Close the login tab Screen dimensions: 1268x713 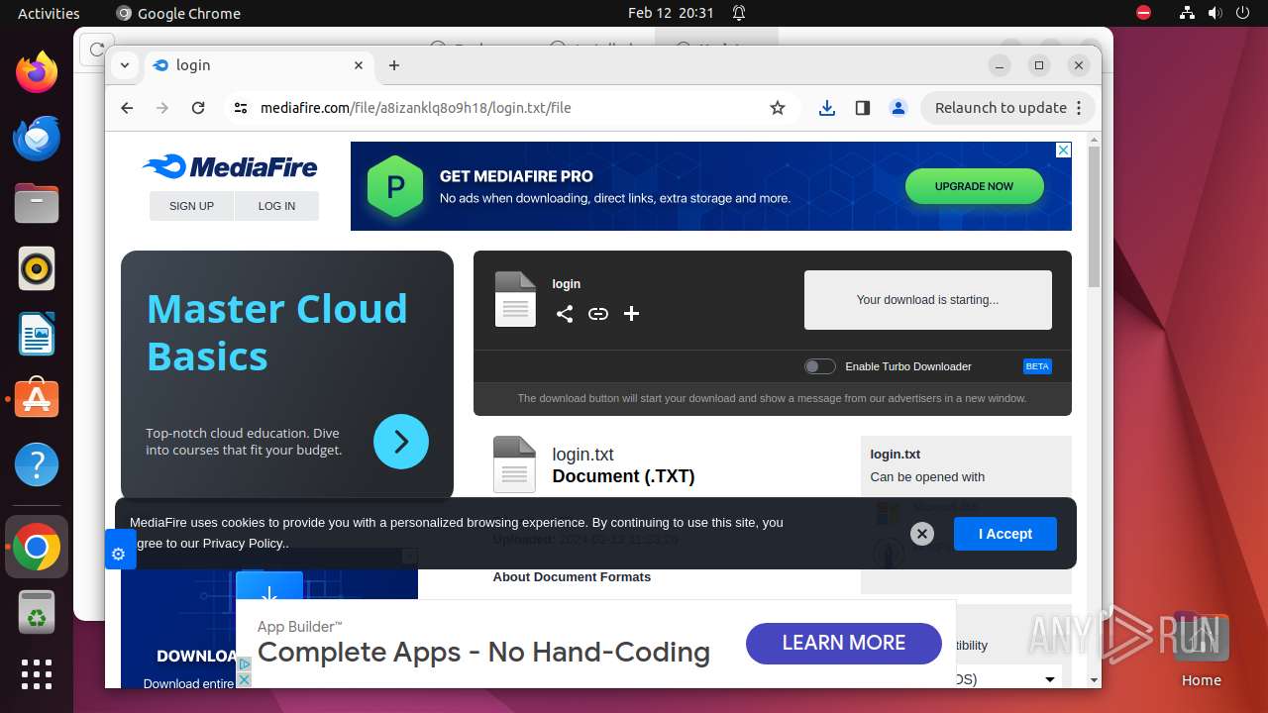tap(360, 65)
